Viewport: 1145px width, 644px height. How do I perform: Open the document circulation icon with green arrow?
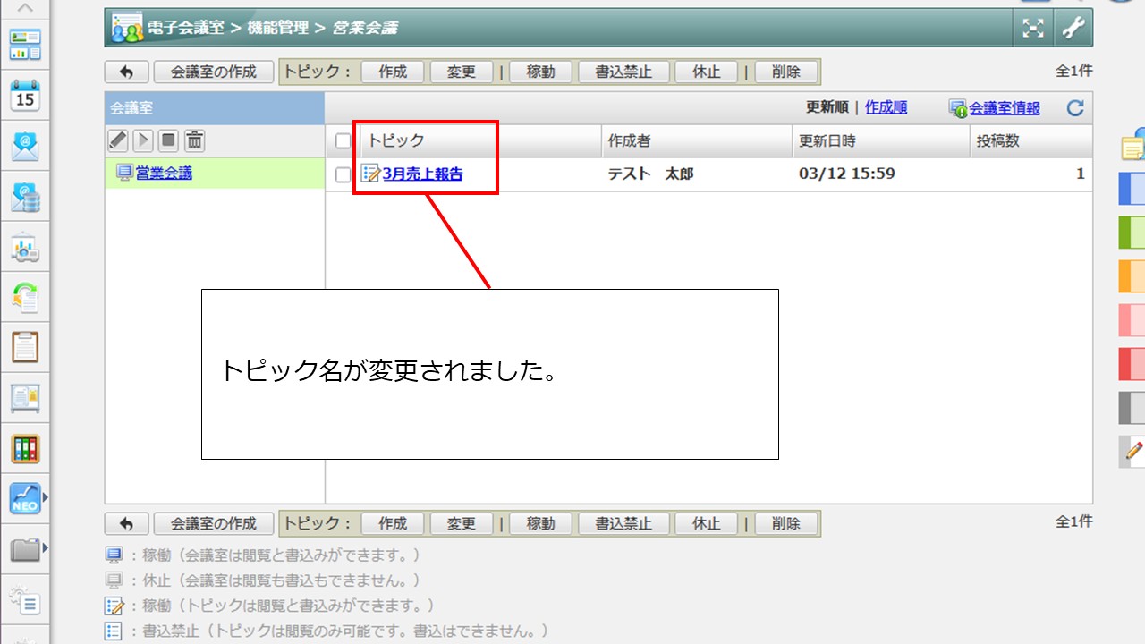[25, 298]
